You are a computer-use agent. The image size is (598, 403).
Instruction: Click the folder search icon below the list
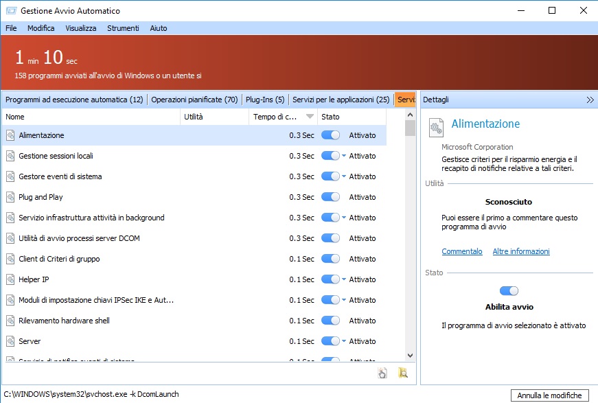pos(403,373)
